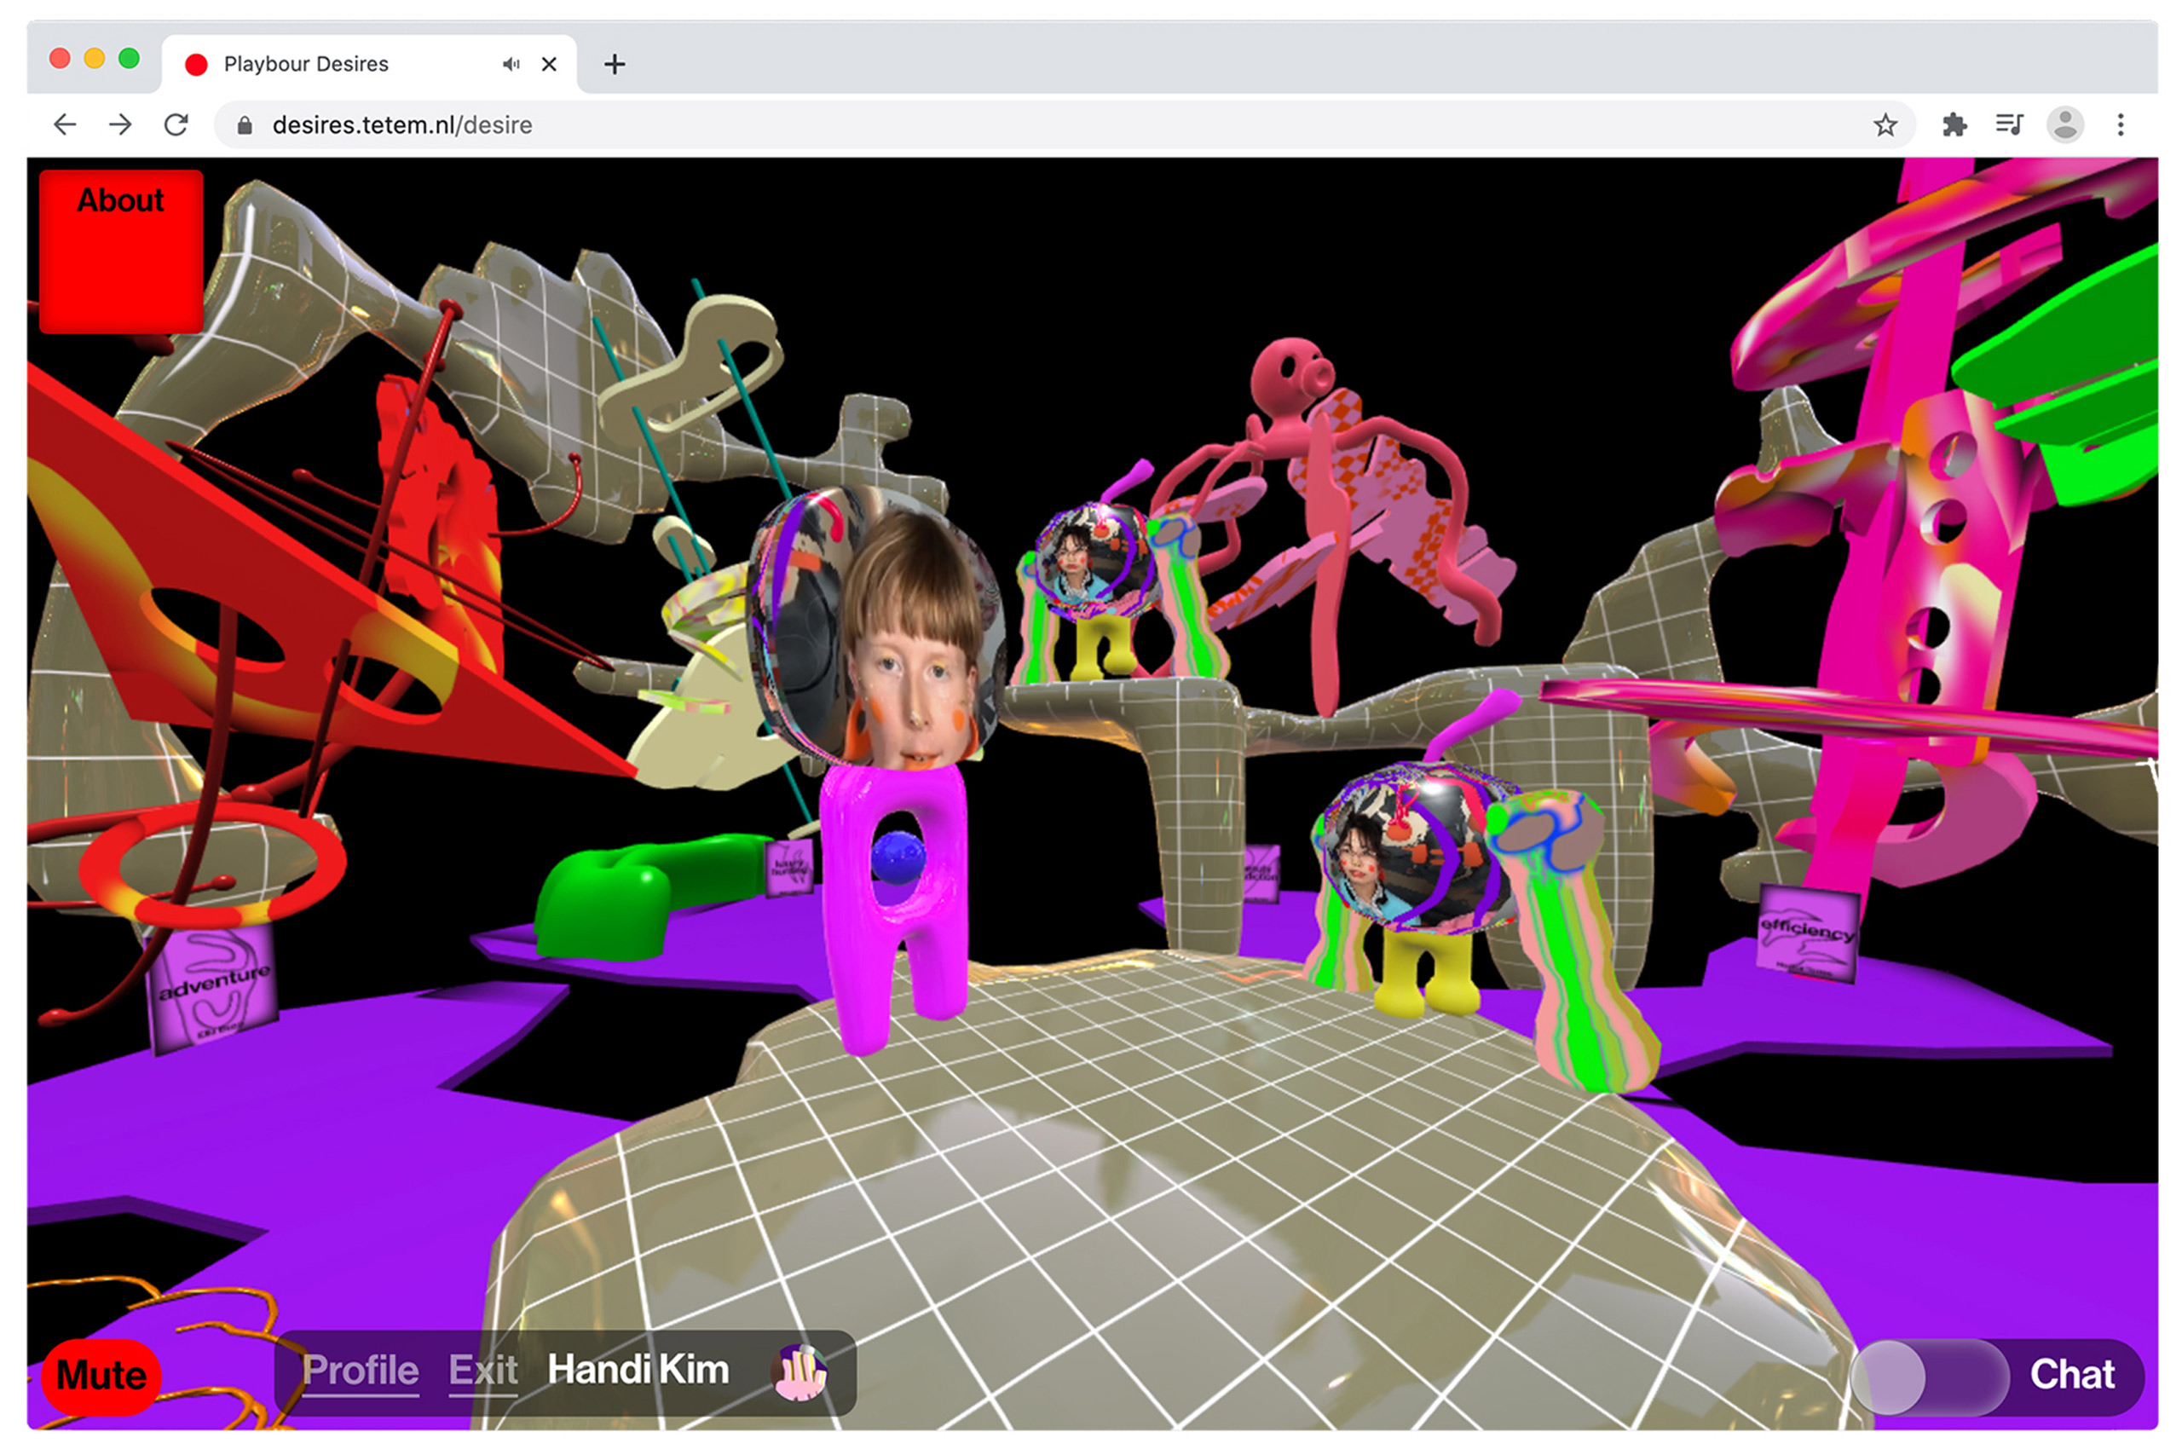The height and width of the screenshot is (1455, 2182).
Task: Go back to the previous page
Action: click(x=65, y=125)
